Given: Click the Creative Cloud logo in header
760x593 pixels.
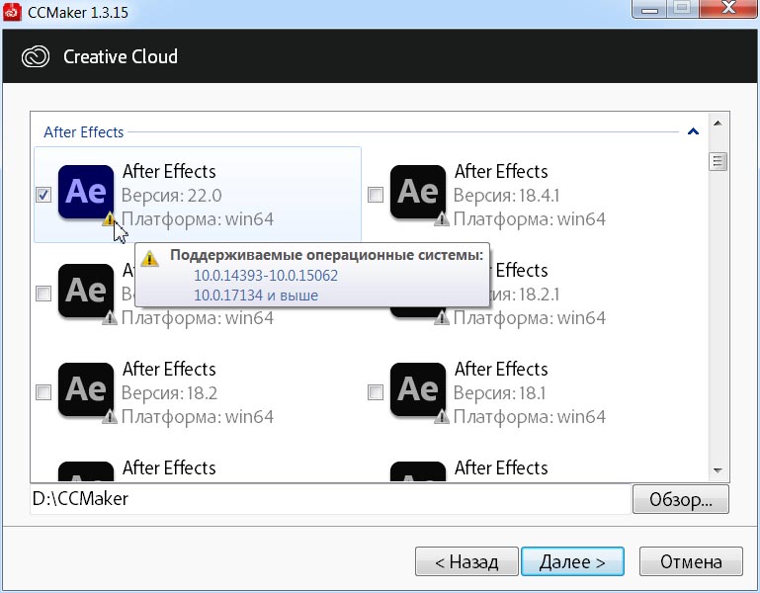Looking at the screenshot, I should pos(37,56).
